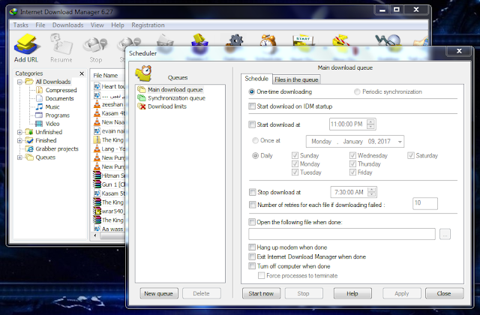
Task: Click the file list left scroll arrow
Action: click(95, 235)
